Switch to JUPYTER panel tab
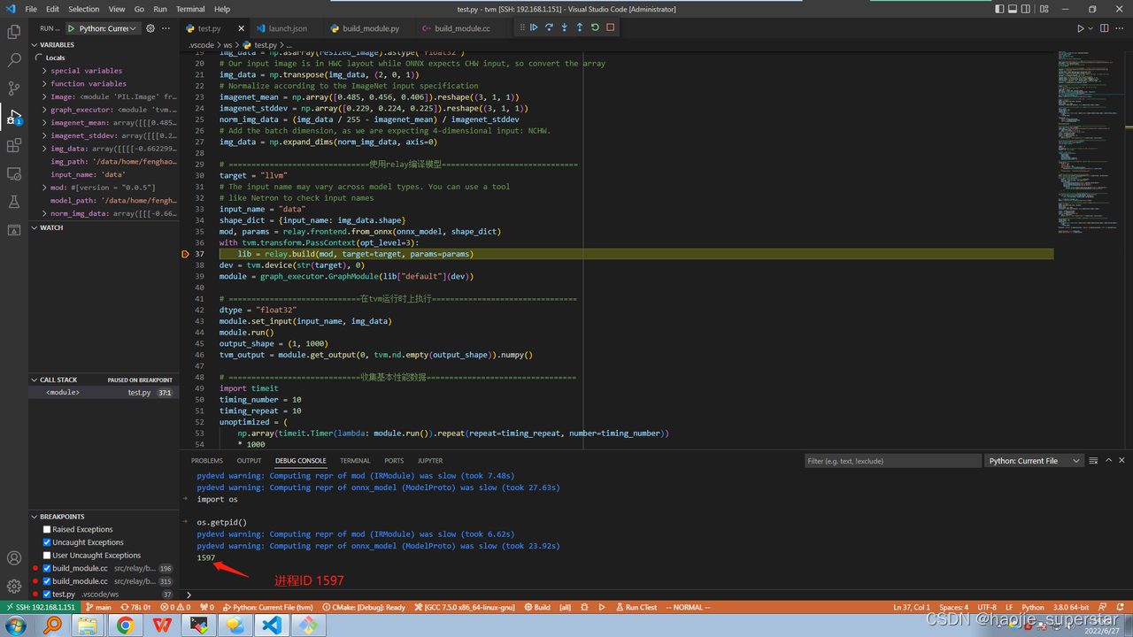 click(430, 461)
